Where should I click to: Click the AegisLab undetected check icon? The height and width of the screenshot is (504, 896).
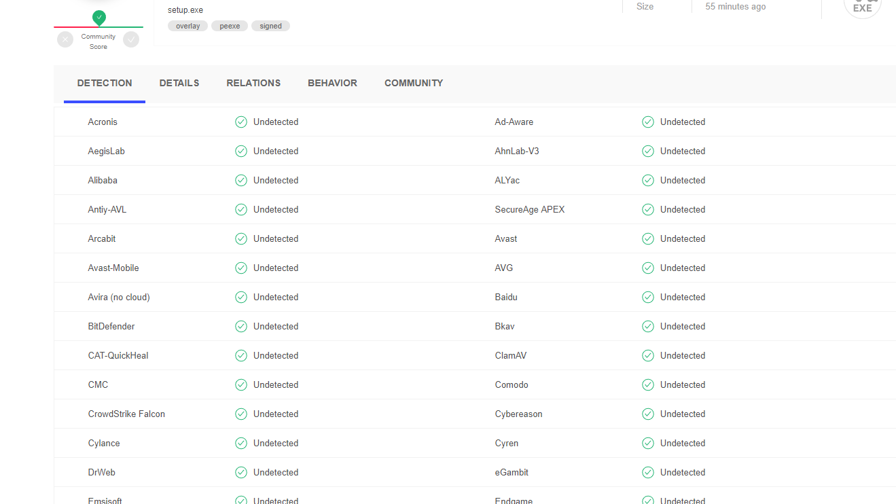241,151
